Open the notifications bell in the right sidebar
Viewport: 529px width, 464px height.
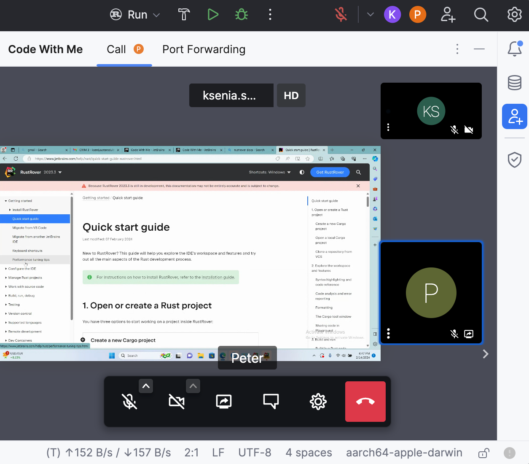pyautogui.click(x=514, y=49)
